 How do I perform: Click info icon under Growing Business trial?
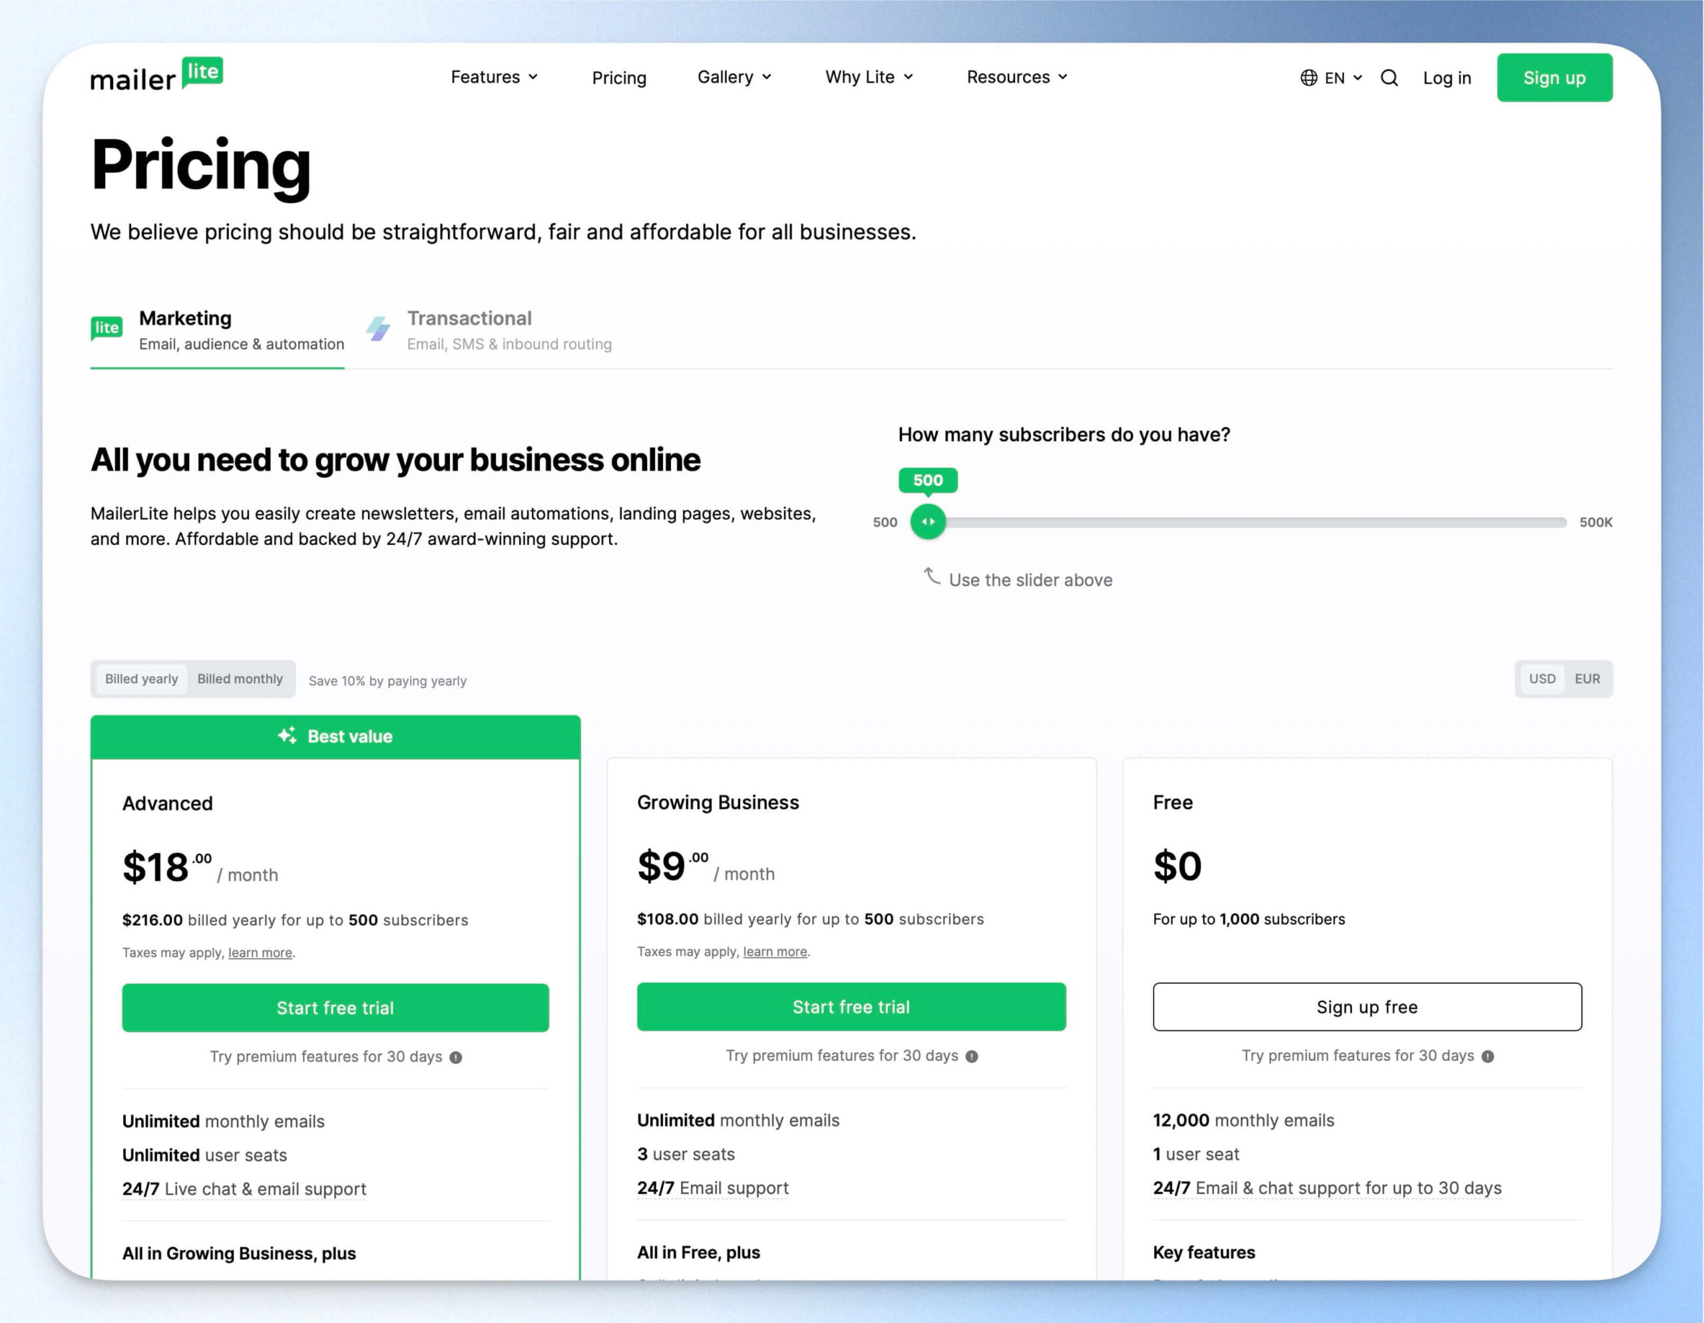pos(971,1056)
